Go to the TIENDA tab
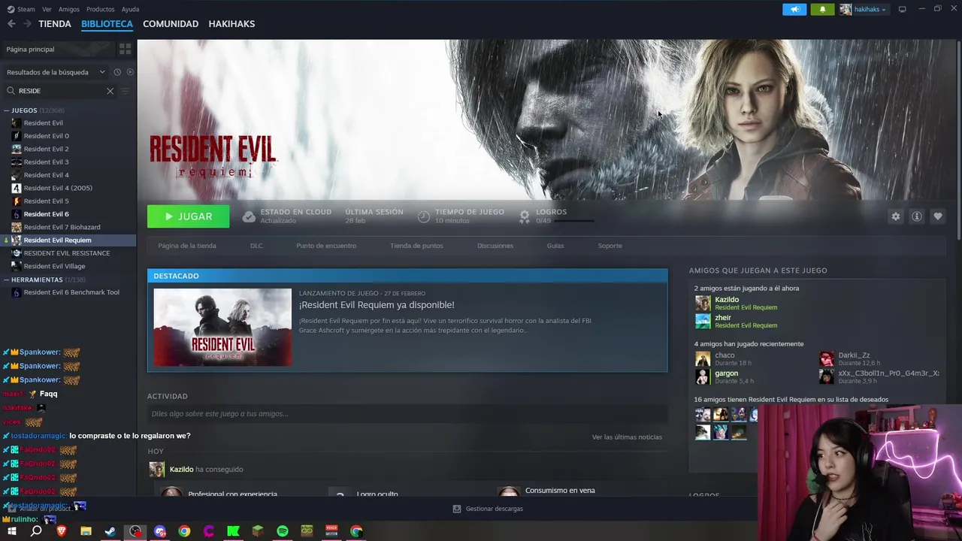Image resolution: width=962 pixels, height=541 pixels. click(x=55, y=24)
